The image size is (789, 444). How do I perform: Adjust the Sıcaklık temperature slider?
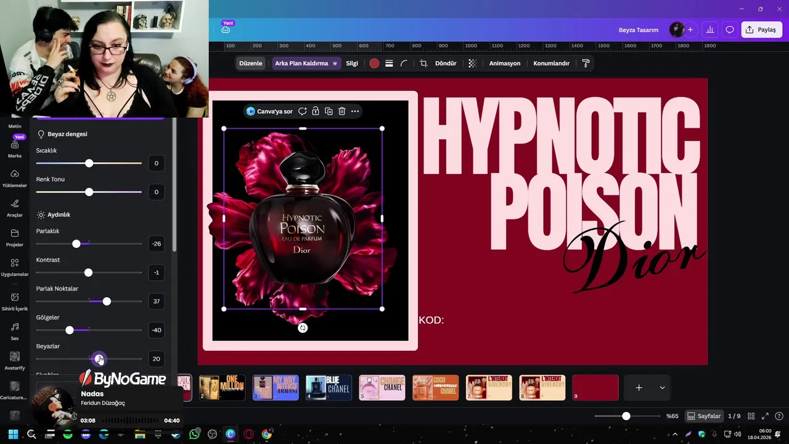89,163
